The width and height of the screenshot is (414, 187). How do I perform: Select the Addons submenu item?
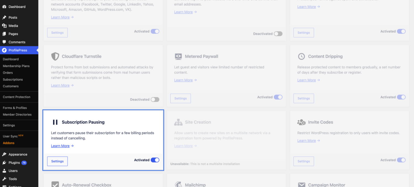tap(9, 143)
